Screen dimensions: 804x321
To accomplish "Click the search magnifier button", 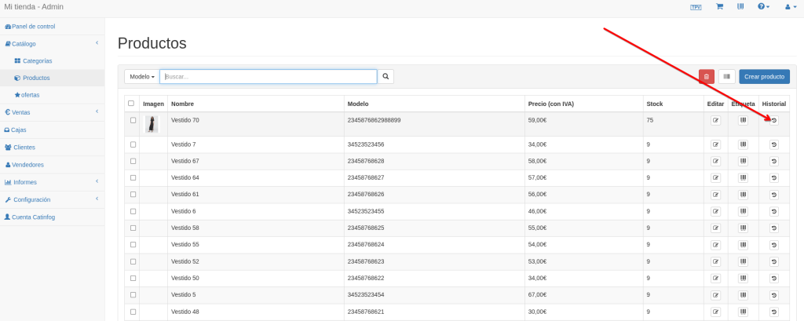I will click(x=386, y=76).
